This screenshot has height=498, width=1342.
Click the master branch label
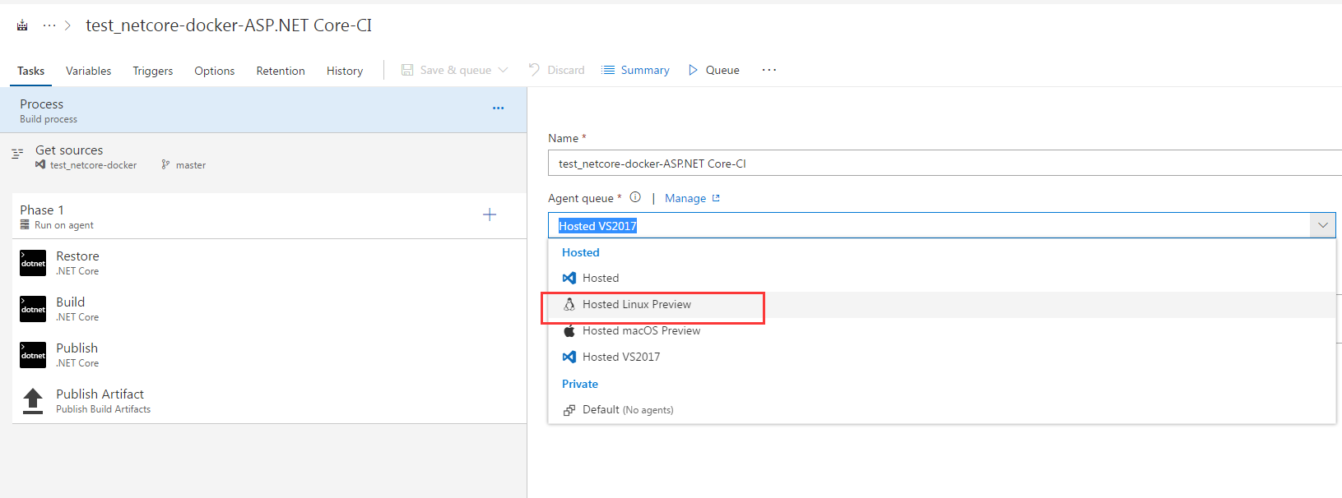point(191,165)
